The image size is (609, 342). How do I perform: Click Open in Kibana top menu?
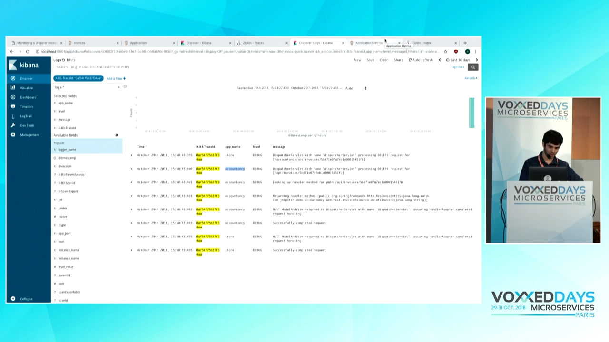pyautogui.click(x=384, y=60)
